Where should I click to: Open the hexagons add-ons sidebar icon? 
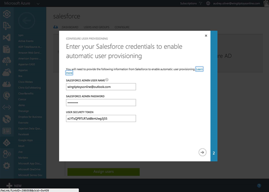[x=7, y=154]
